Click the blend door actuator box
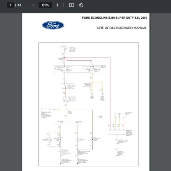171x171 pixels. pyautogui.click(x=119, y=132)
